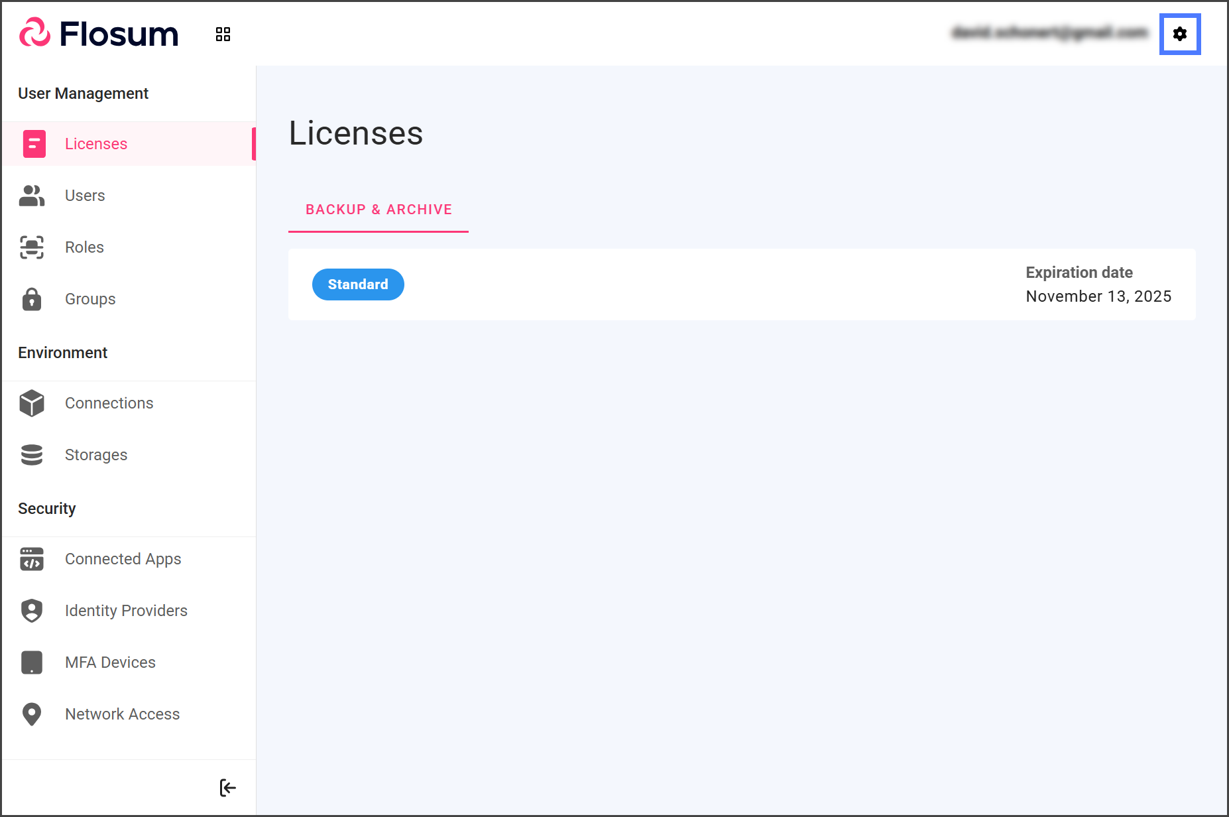
Task: Click the Groups padlock icon
Action: pos(32,299)
